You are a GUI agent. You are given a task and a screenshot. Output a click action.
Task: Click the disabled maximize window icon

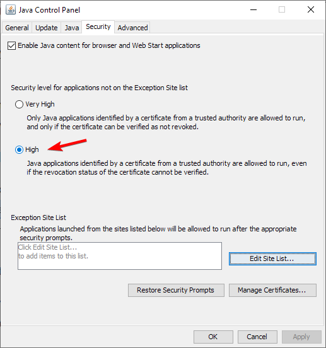tap(282, 9)
